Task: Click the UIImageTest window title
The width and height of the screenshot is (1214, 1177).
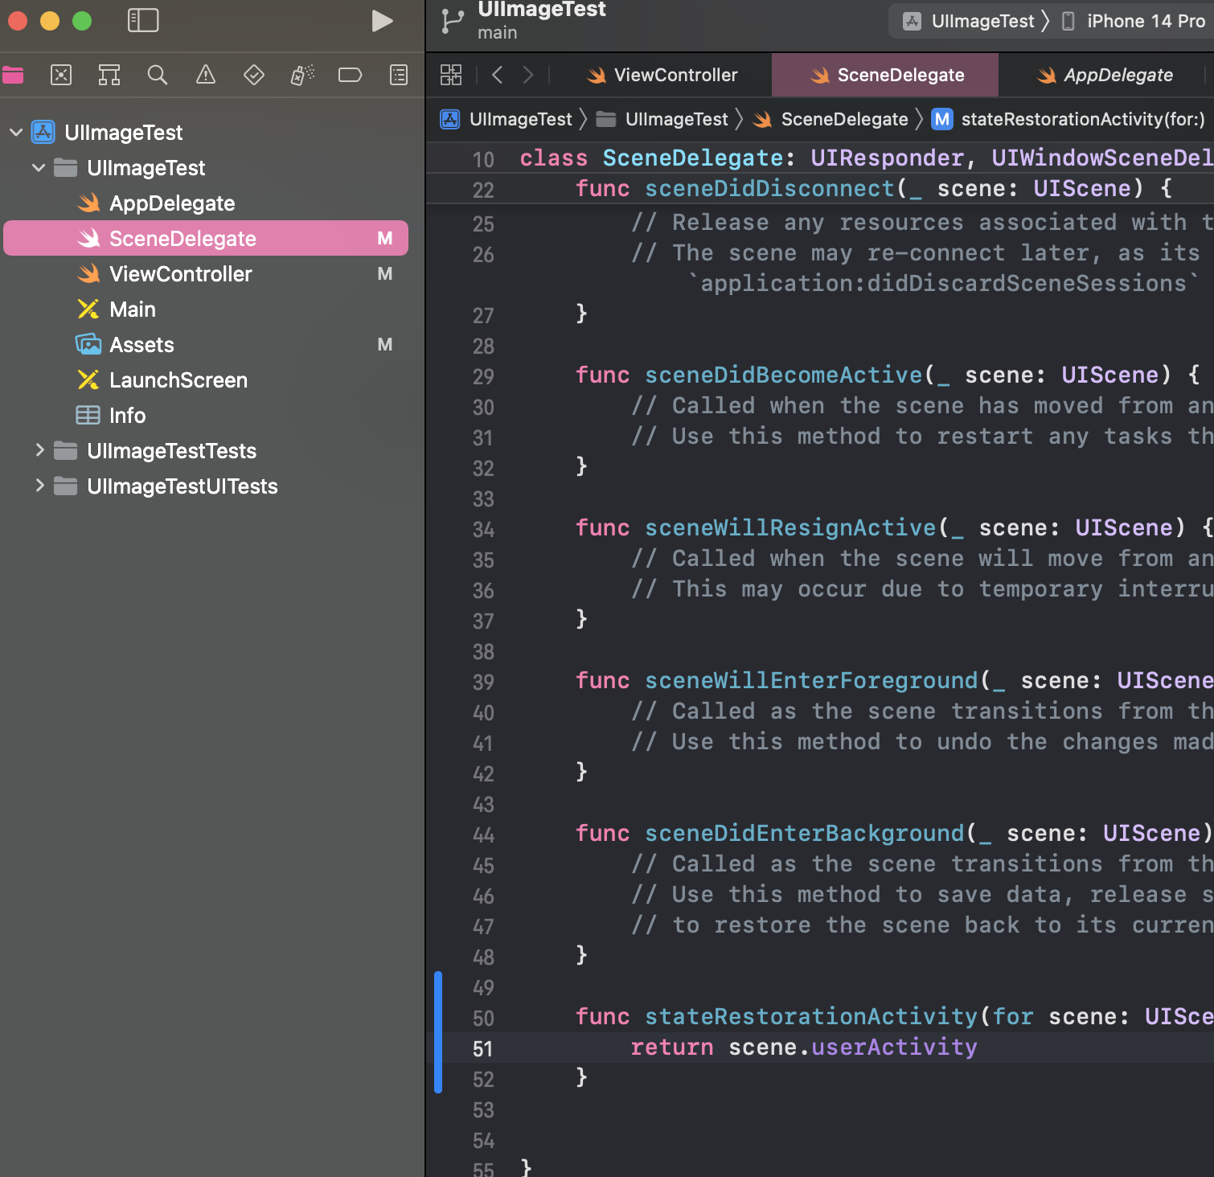Action: (x=542, y=9)
